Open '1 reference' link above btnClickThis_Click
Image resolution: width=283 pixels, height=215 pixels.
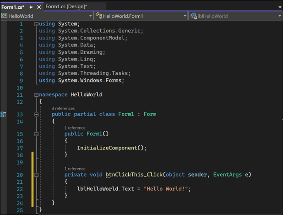click(x=75, y=169)
